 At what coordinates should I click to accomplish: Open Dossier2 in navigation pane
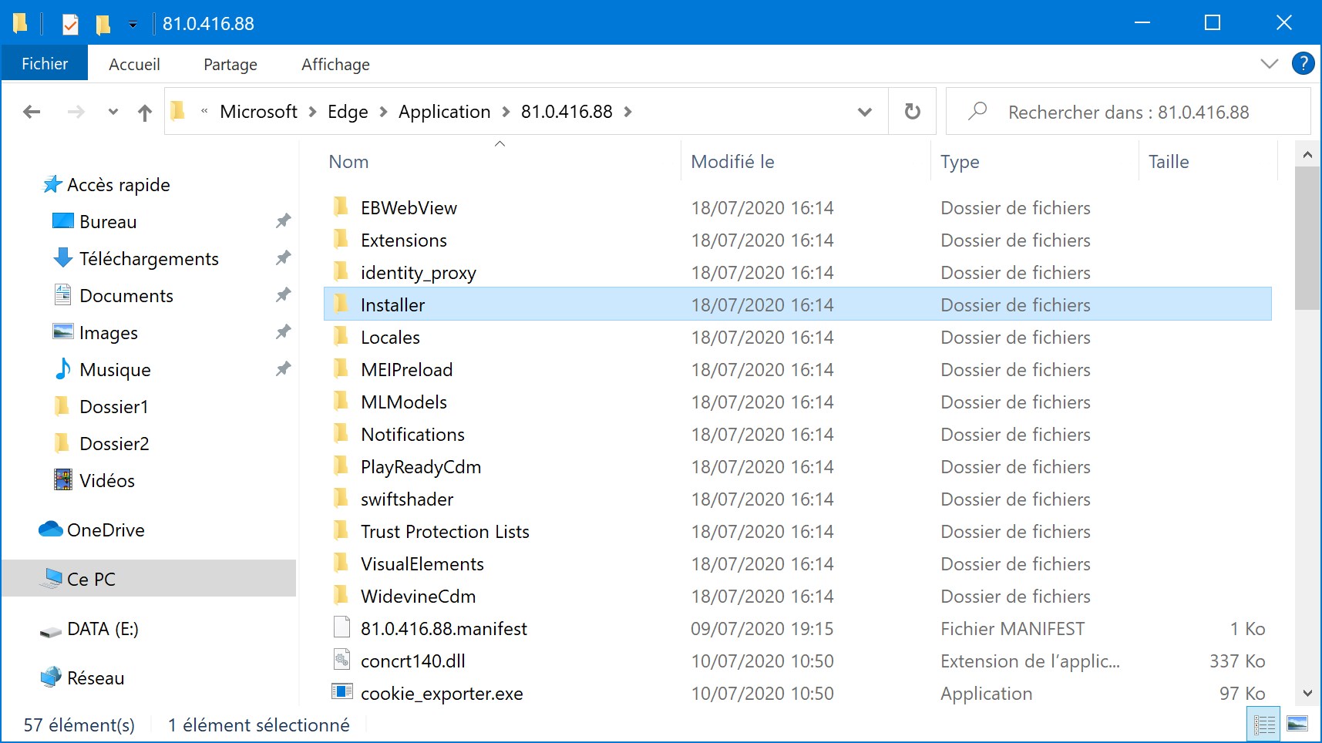click(x=100, y=444)
